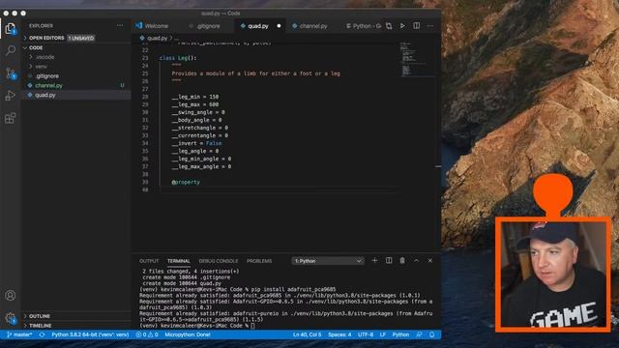This screenshot has width=619, height=348.
Task: Click the __invert = False line
Action: 196,143
